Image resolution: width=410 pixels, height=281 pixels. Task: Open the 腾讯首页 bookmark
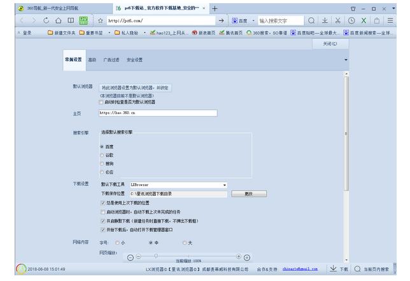[x=231, y=33]
